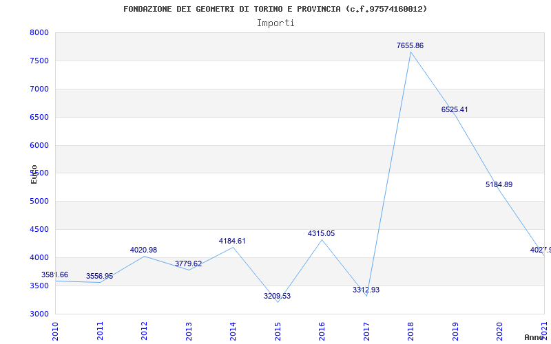The width and height of the screenshot is (551, 344).
Task: Select data label 7655.86 at 2018 peak
Action: 410,45
